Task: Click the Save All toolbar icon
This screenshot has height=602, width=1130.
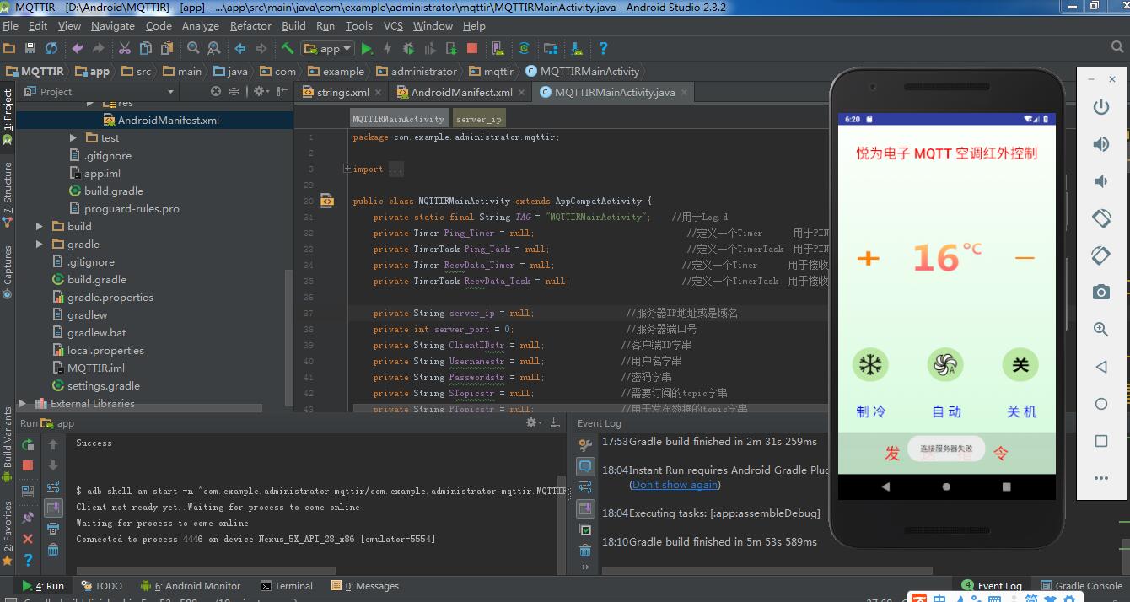Action: (x=30, y=48)
